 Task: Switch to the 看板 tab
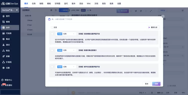(49, 3)
